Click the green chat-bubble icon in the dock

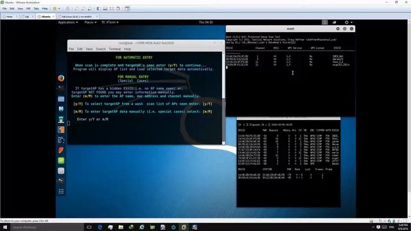tap(61, 160)
